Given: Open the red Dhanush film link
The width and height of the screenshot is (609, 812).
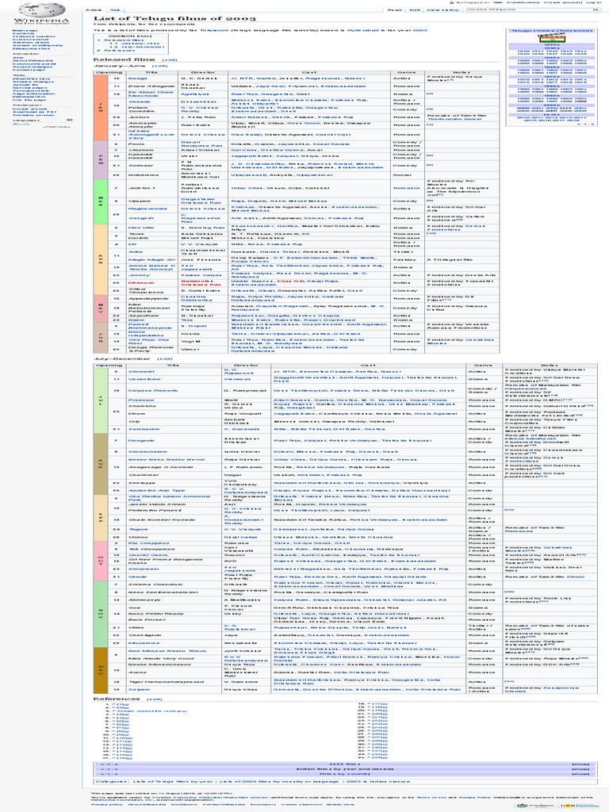Looking at the screenshot, I should pyautogui.click(x=141, y=283).
